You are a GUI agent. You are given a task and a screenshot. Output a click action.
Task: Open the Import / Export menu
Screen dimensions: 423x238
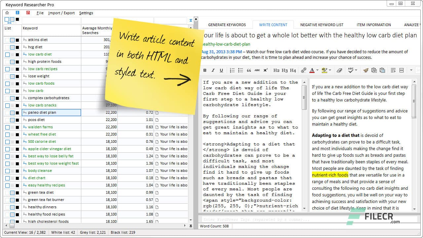(x=61, y=13)
